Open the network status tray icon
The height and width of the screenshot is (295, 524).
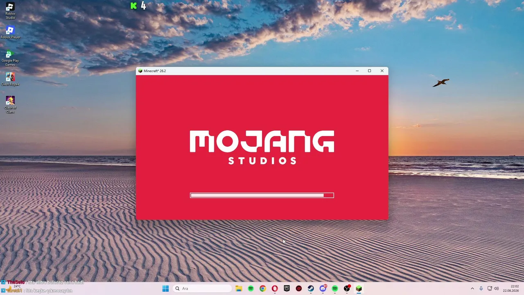click(490, 288)
